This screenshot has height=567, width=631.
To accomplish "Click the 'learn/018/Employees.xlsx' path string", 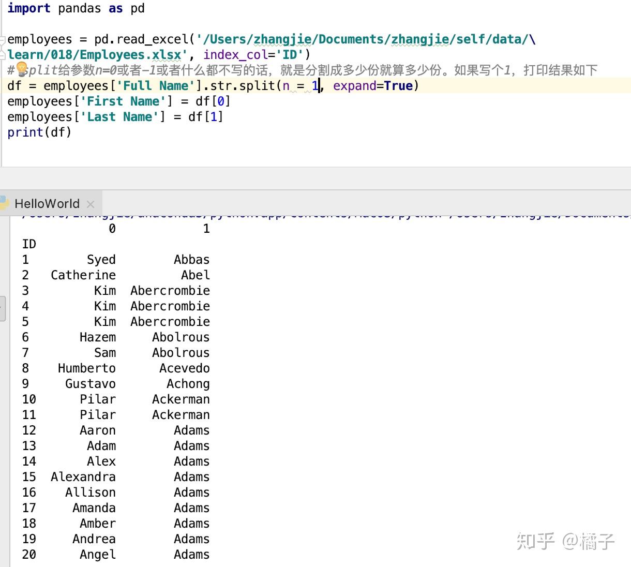I will tap(97, 55).
